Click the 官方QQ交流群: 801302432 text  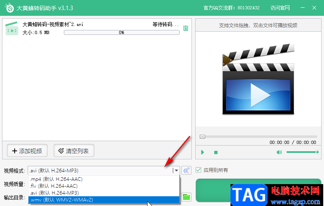231,8
